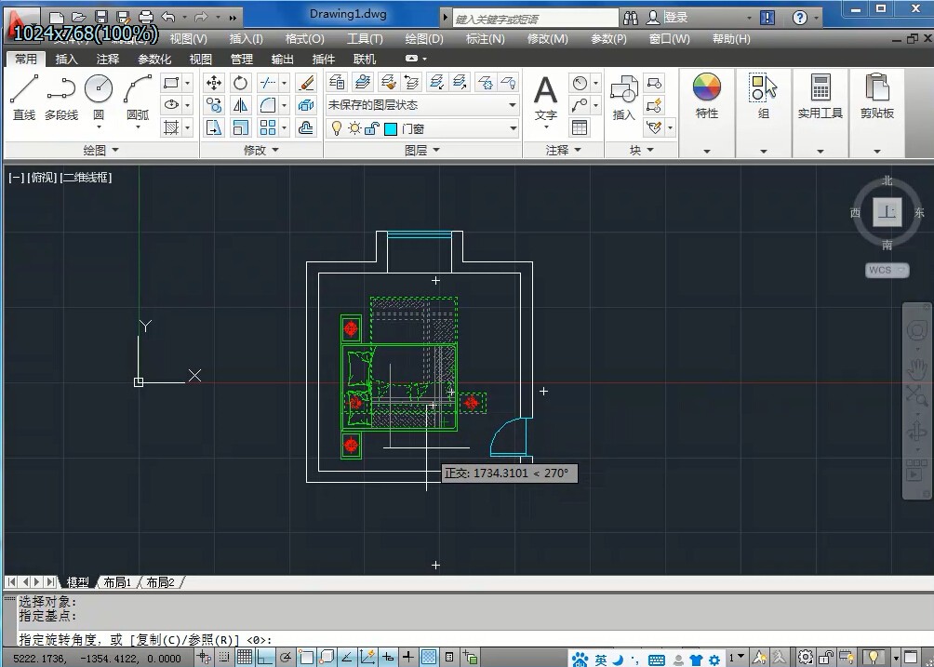Click the Table tool icon in Annotation panel
Image resolution: width=934 pixels, height=667 pixels.
[580, 127]
